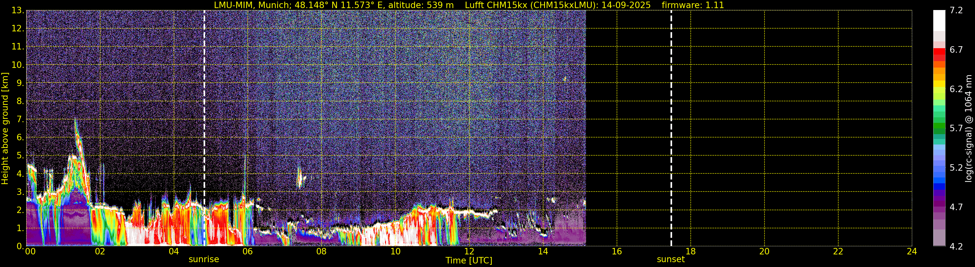This screenshot has width=975, height=267.
Task: Click the 'sunrise' label below the axis
Action: pos(204,260)
